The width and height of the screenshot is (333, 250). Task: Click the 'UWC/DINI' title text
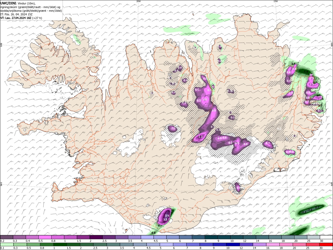tap(8, 3)
